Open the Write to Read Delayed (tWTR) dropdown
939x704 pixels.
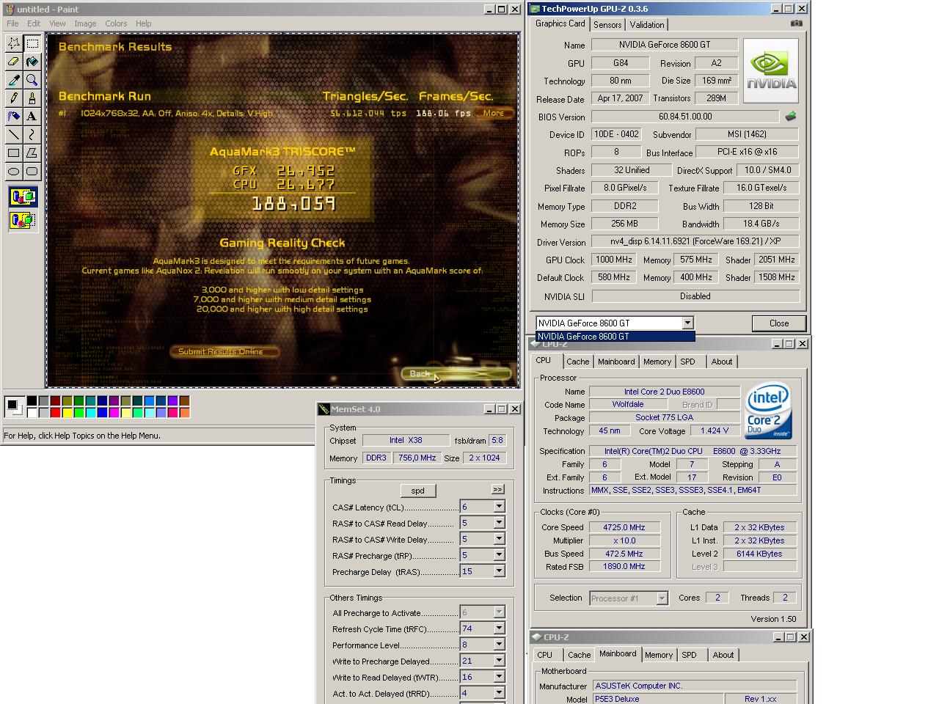[x=499, y=677]
